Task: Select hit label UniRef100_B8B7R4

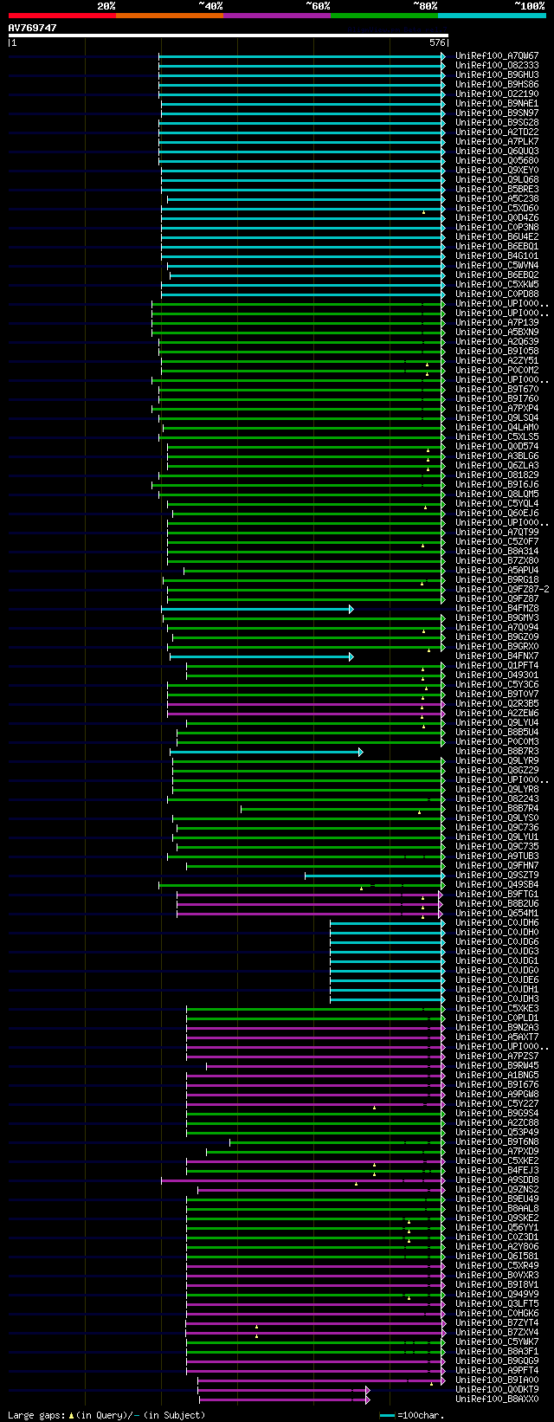Action: [497, 809]
